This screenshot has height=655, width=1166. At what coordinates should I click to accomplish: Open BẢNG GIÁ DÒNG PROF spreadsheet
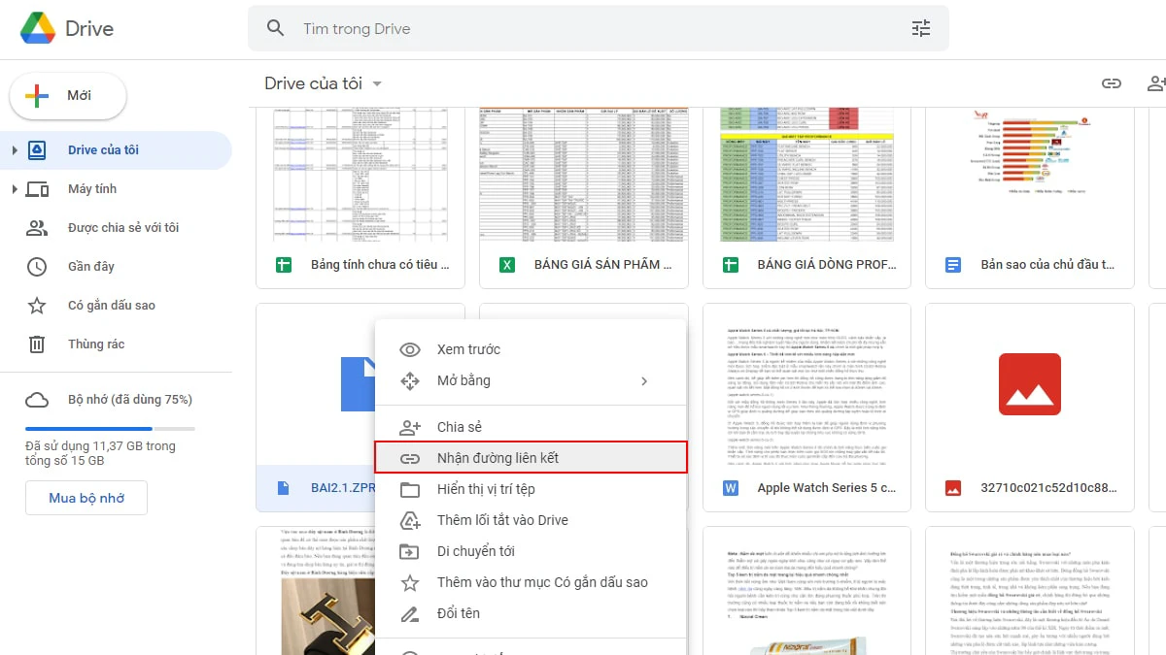click(806, 199)
